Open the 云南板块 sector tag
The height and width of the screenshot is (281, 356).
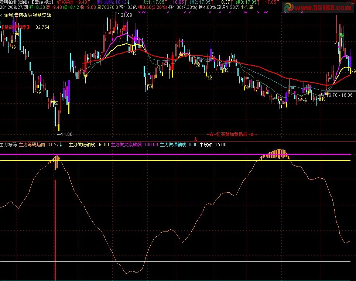[23, 15]
